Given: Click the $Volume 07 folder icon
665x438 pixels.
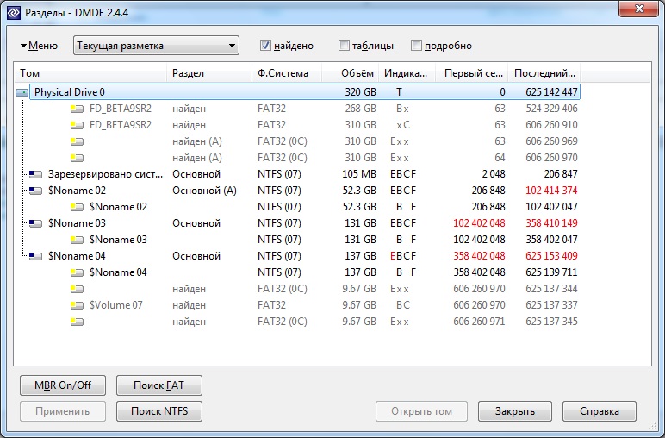Looking at the screenshot, I should [78, 305].
